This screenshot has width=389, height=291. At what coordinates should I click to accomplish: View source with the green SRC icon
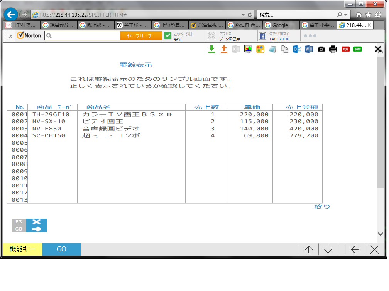point(358,49)
